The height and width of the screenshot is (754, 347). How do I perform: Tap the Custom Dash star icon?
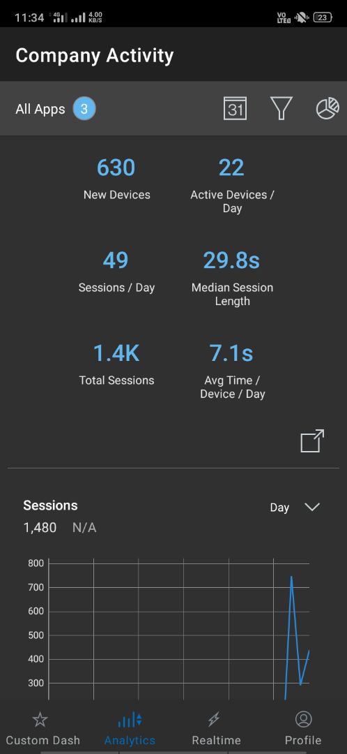(40, 719)
